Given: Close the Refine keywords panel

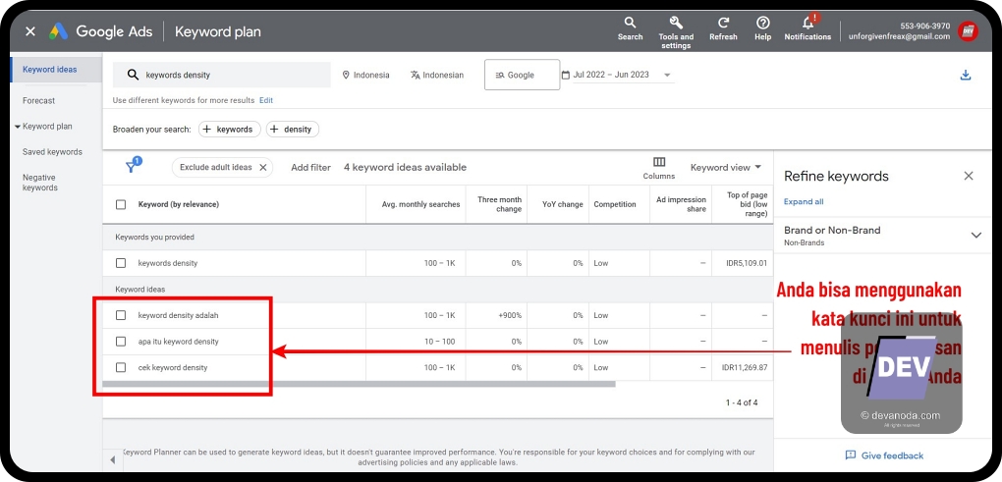Looking at the screenshot, I should (x=969, y=176).
